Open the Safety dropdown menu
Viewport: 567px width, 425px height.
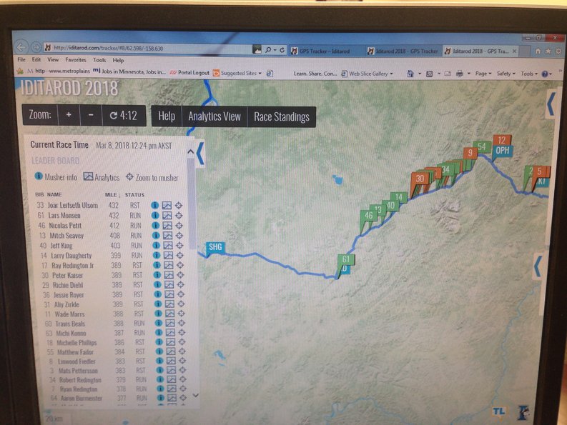click(x=506, y=74)
